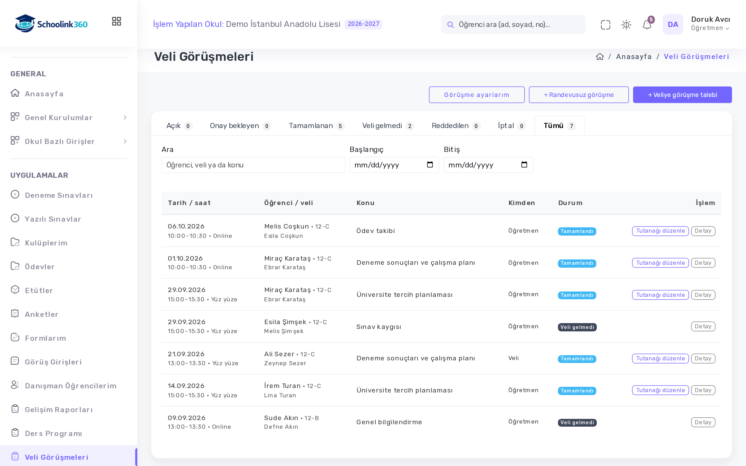Switch to the İptal tab
Image resolution: width=746 pixels, height=466 pixels.
(511, 126)
